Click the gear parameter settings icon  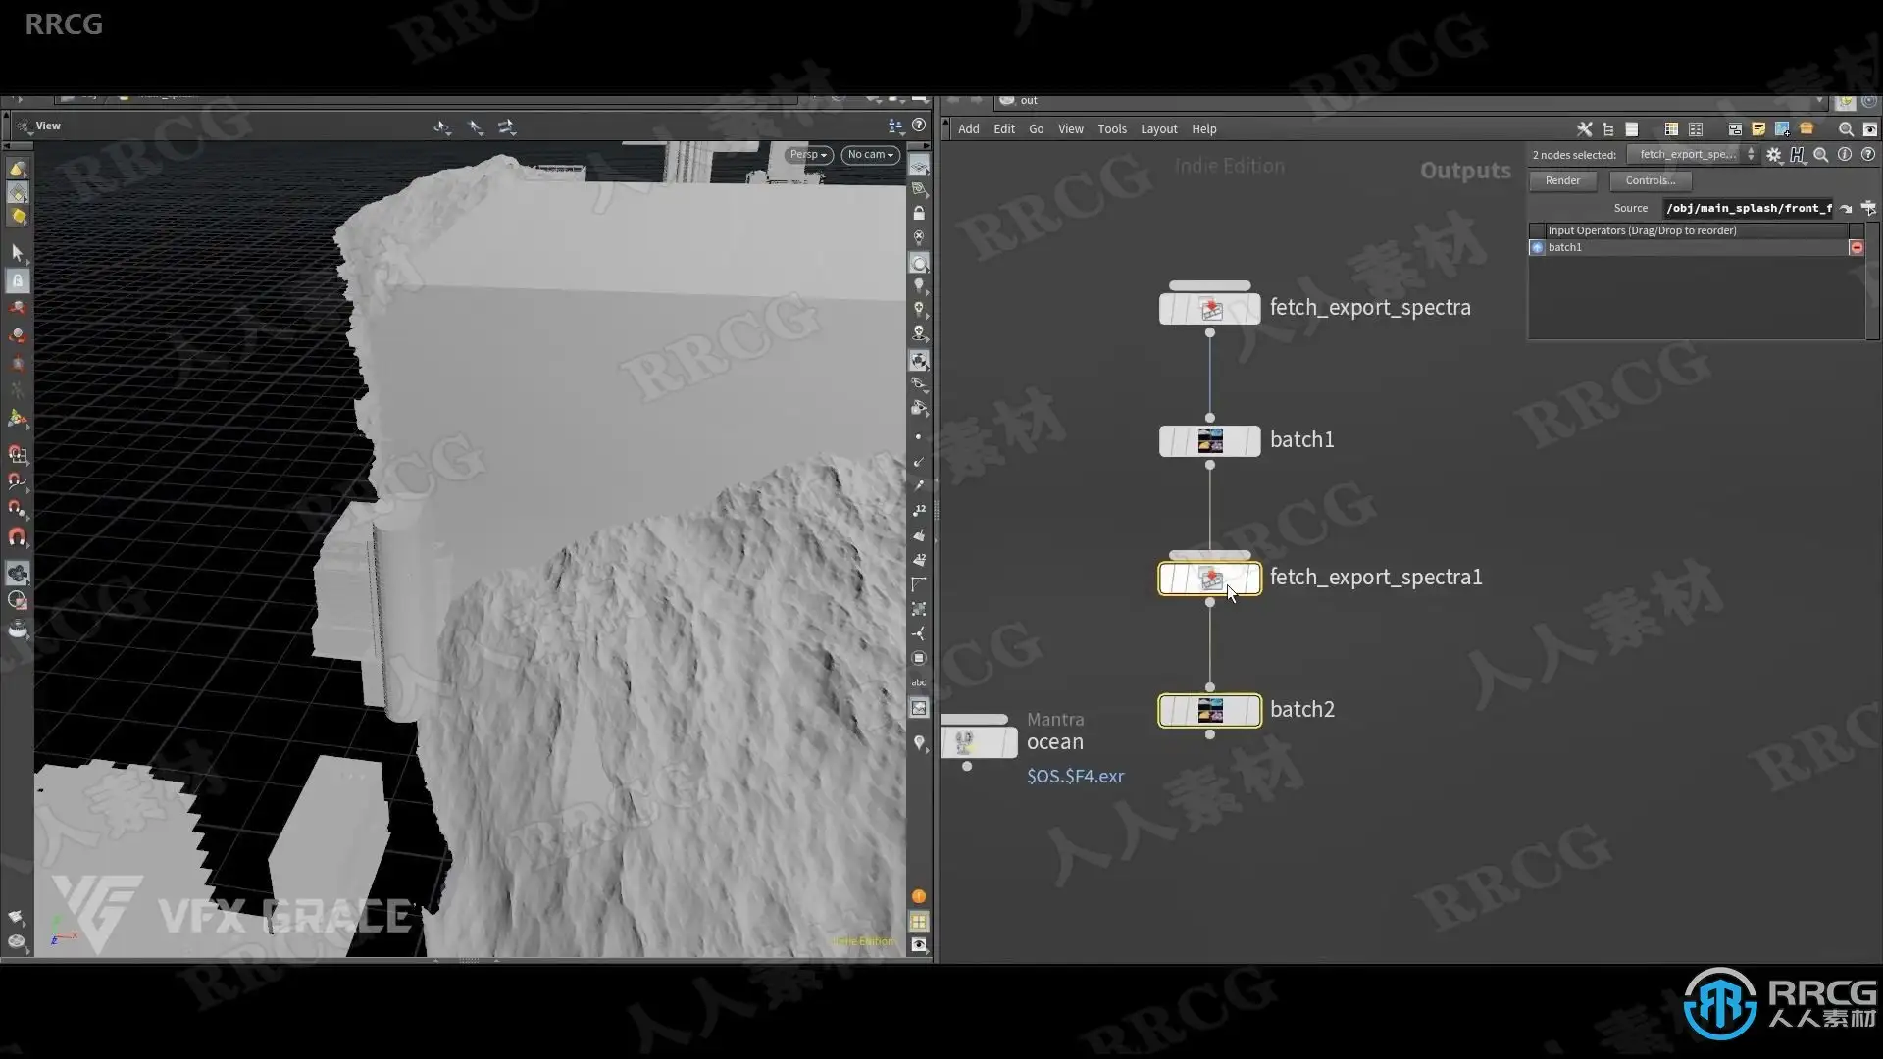(x=1773, y=155)
